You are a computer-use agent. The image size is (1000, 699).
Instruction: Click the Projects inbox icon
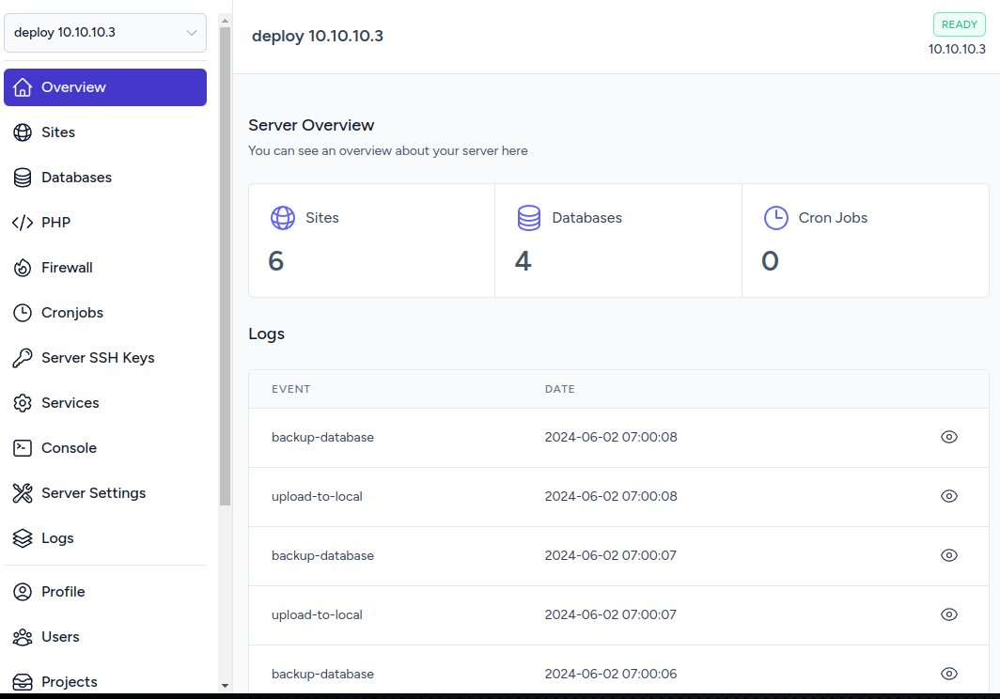point(23,682)
